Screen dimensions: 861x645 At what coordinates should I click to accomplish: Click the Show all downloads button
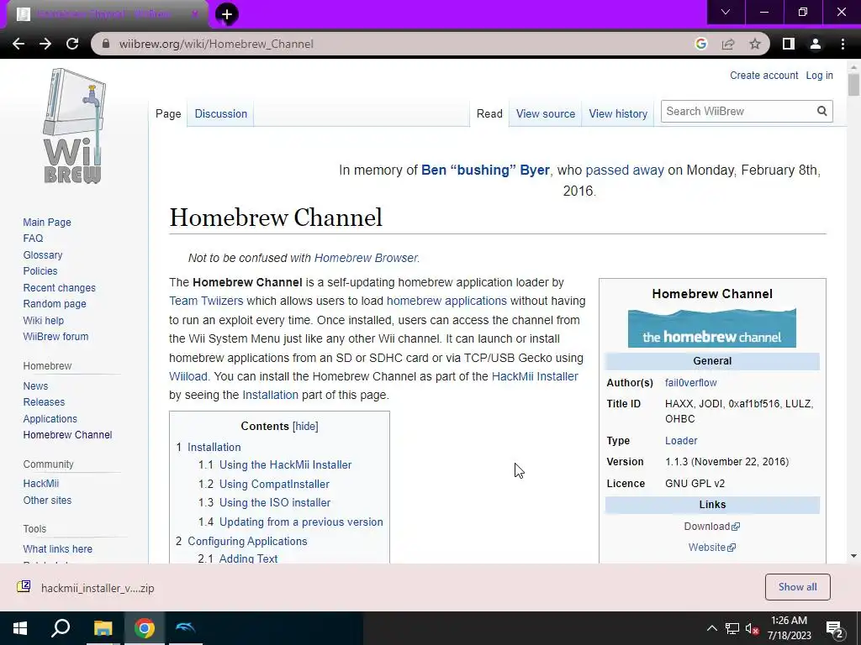point(797,587)
